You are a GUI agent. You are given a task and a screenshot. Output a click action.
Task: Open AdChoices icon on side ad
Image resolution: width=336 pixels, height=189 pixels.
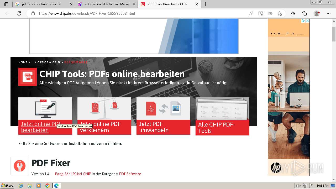point(303,21)
